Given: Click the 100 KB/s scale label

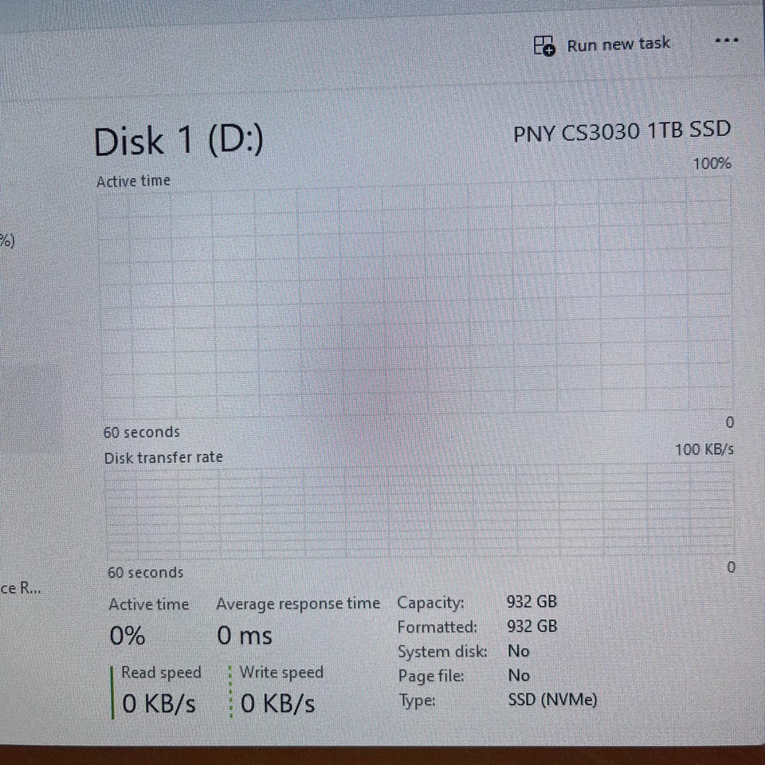Looking at the screenshot, I should coord(704,449).
